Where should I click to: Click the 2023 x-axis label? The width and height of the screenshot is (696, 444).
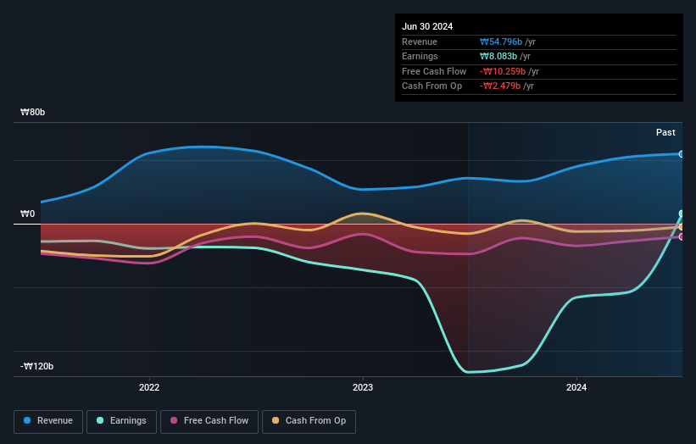pyautogui.click(x=363, y=387)
